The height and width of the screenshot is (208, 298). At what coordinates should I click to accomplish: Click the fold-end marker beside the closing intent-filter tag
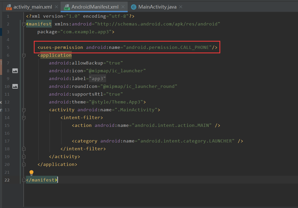tap(24, 148)
